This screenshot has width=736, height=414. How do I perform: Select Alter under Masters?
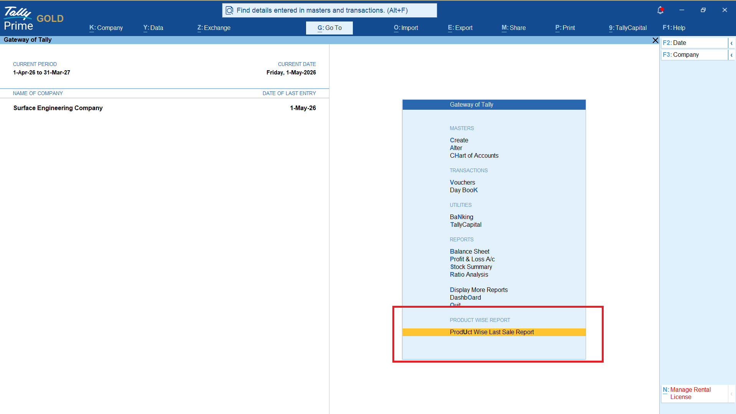pyautogui.click(x=456, y=148)
